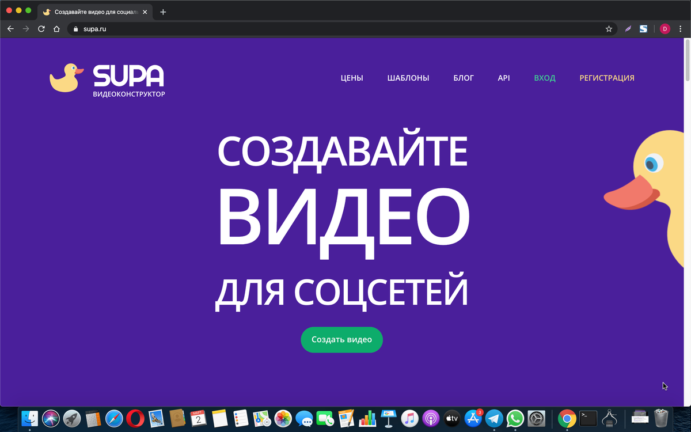Image resolution: width=691 pixels, height=432 pixels.
Task: Open Opera browser from the dock
Action: (x=135, y=418)
